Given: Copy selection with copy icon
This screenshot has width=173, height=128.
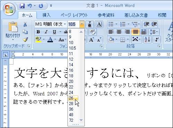Looking at the screenshot, I should pyautogui.click(x=25, y=32).
